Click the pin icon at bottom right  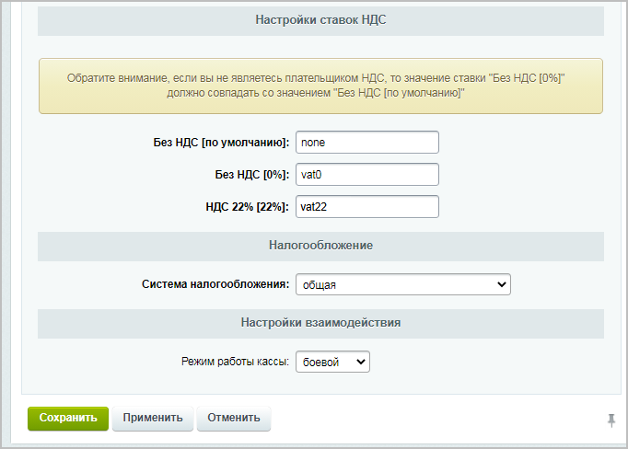pyautogui.click(x=611, y=420)
